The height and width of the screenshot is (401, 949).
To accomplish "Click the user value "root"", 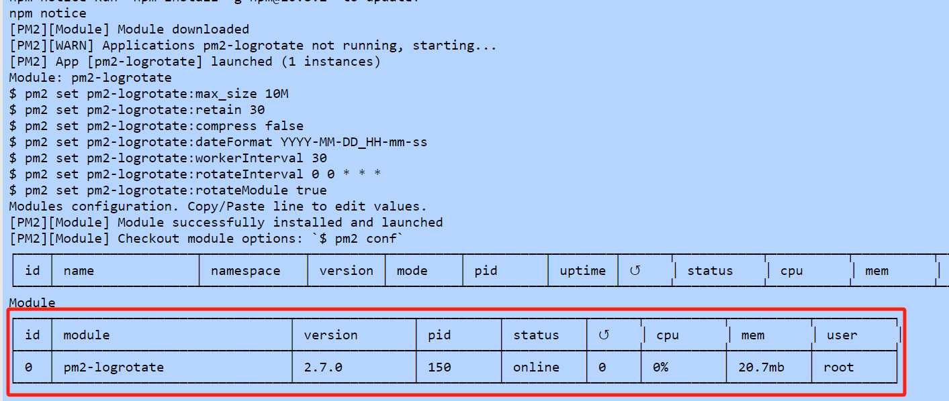I will point(838,367).
